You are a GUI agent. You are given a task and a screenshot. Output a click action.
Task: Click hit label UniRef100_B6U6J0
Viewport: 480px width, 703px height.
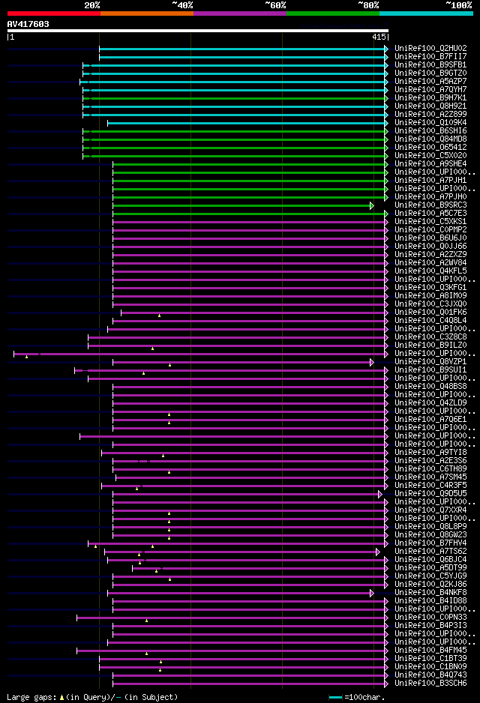pos(430,238)
